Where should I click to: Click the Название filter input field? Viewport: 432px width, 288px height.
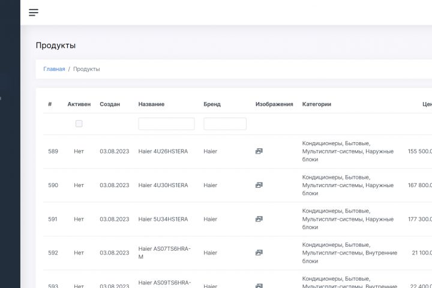[166, 124]
